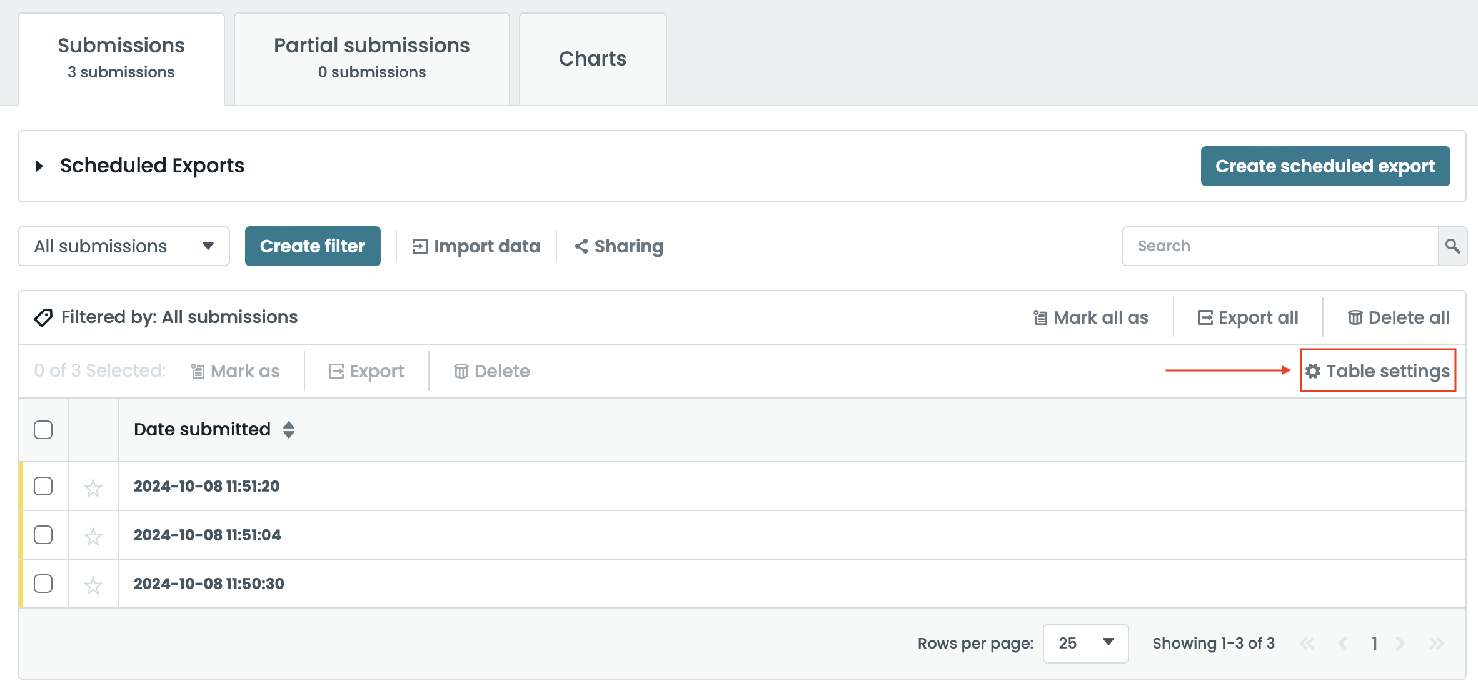Toggle the select-all header checkbox
This screenshot has height=696, width=1478.
pos(43,430)
